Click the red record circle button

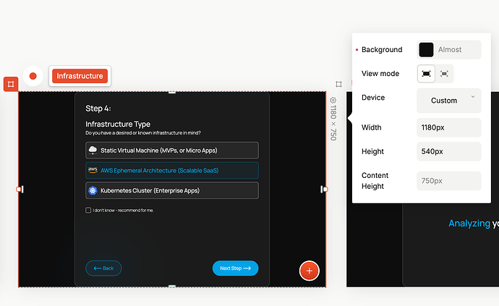pos(33,76)
